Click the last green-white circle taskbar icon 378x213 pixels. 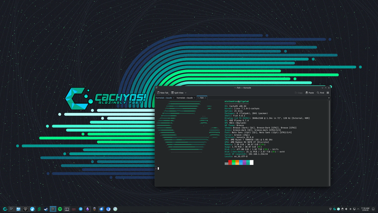115,209
